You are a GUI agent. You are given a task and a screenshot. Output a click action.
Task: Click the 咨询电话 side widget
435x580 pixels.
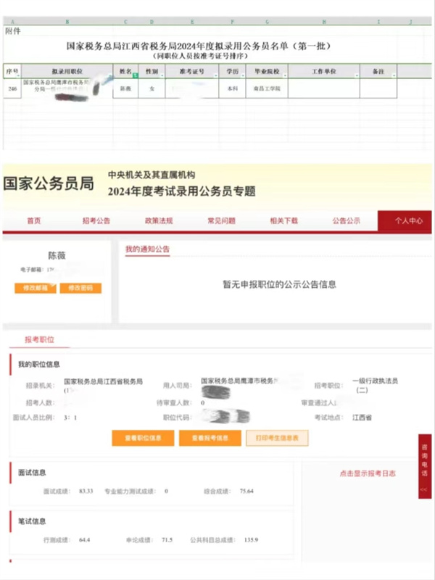425,466
